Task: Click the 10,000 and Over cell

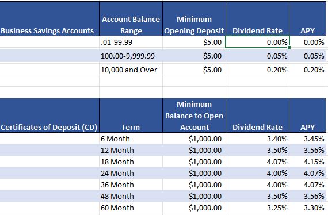Action: pos(131,70)
